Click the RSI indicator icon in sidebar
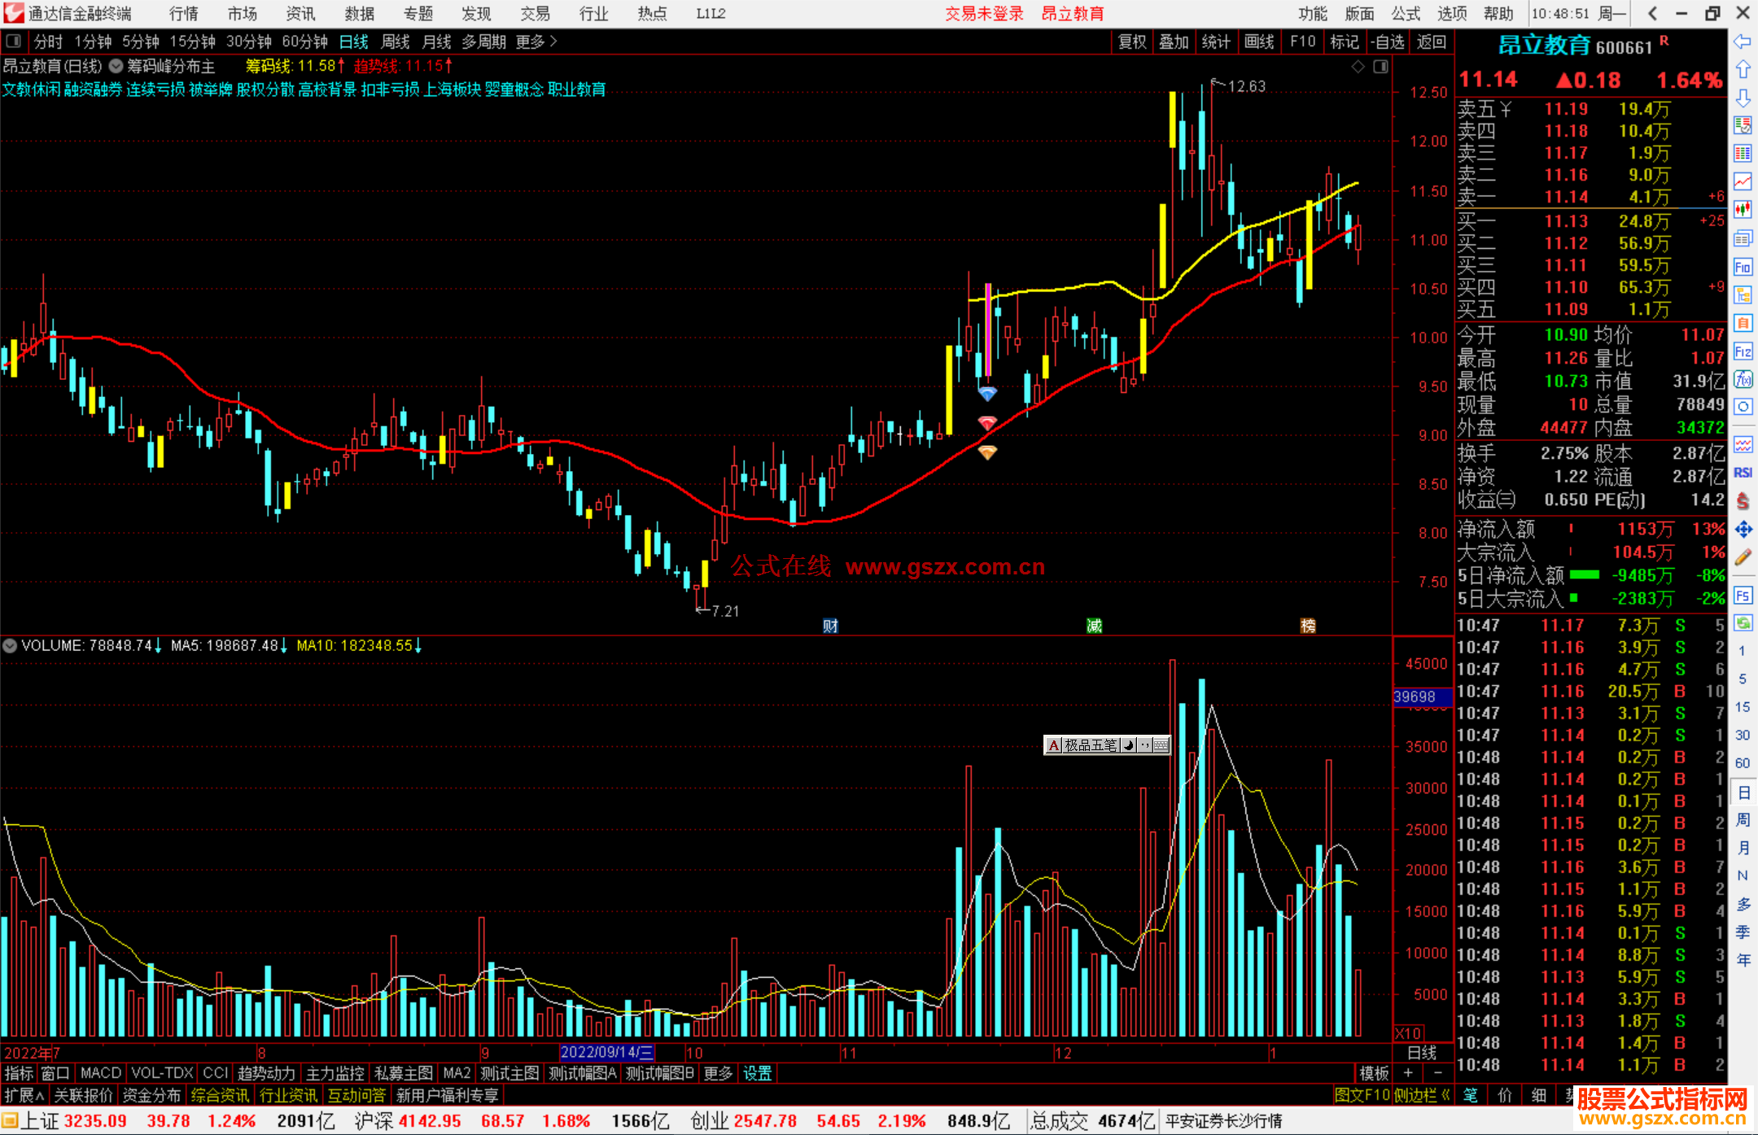1758x1135 pixels. click(x=1743, y=473)
